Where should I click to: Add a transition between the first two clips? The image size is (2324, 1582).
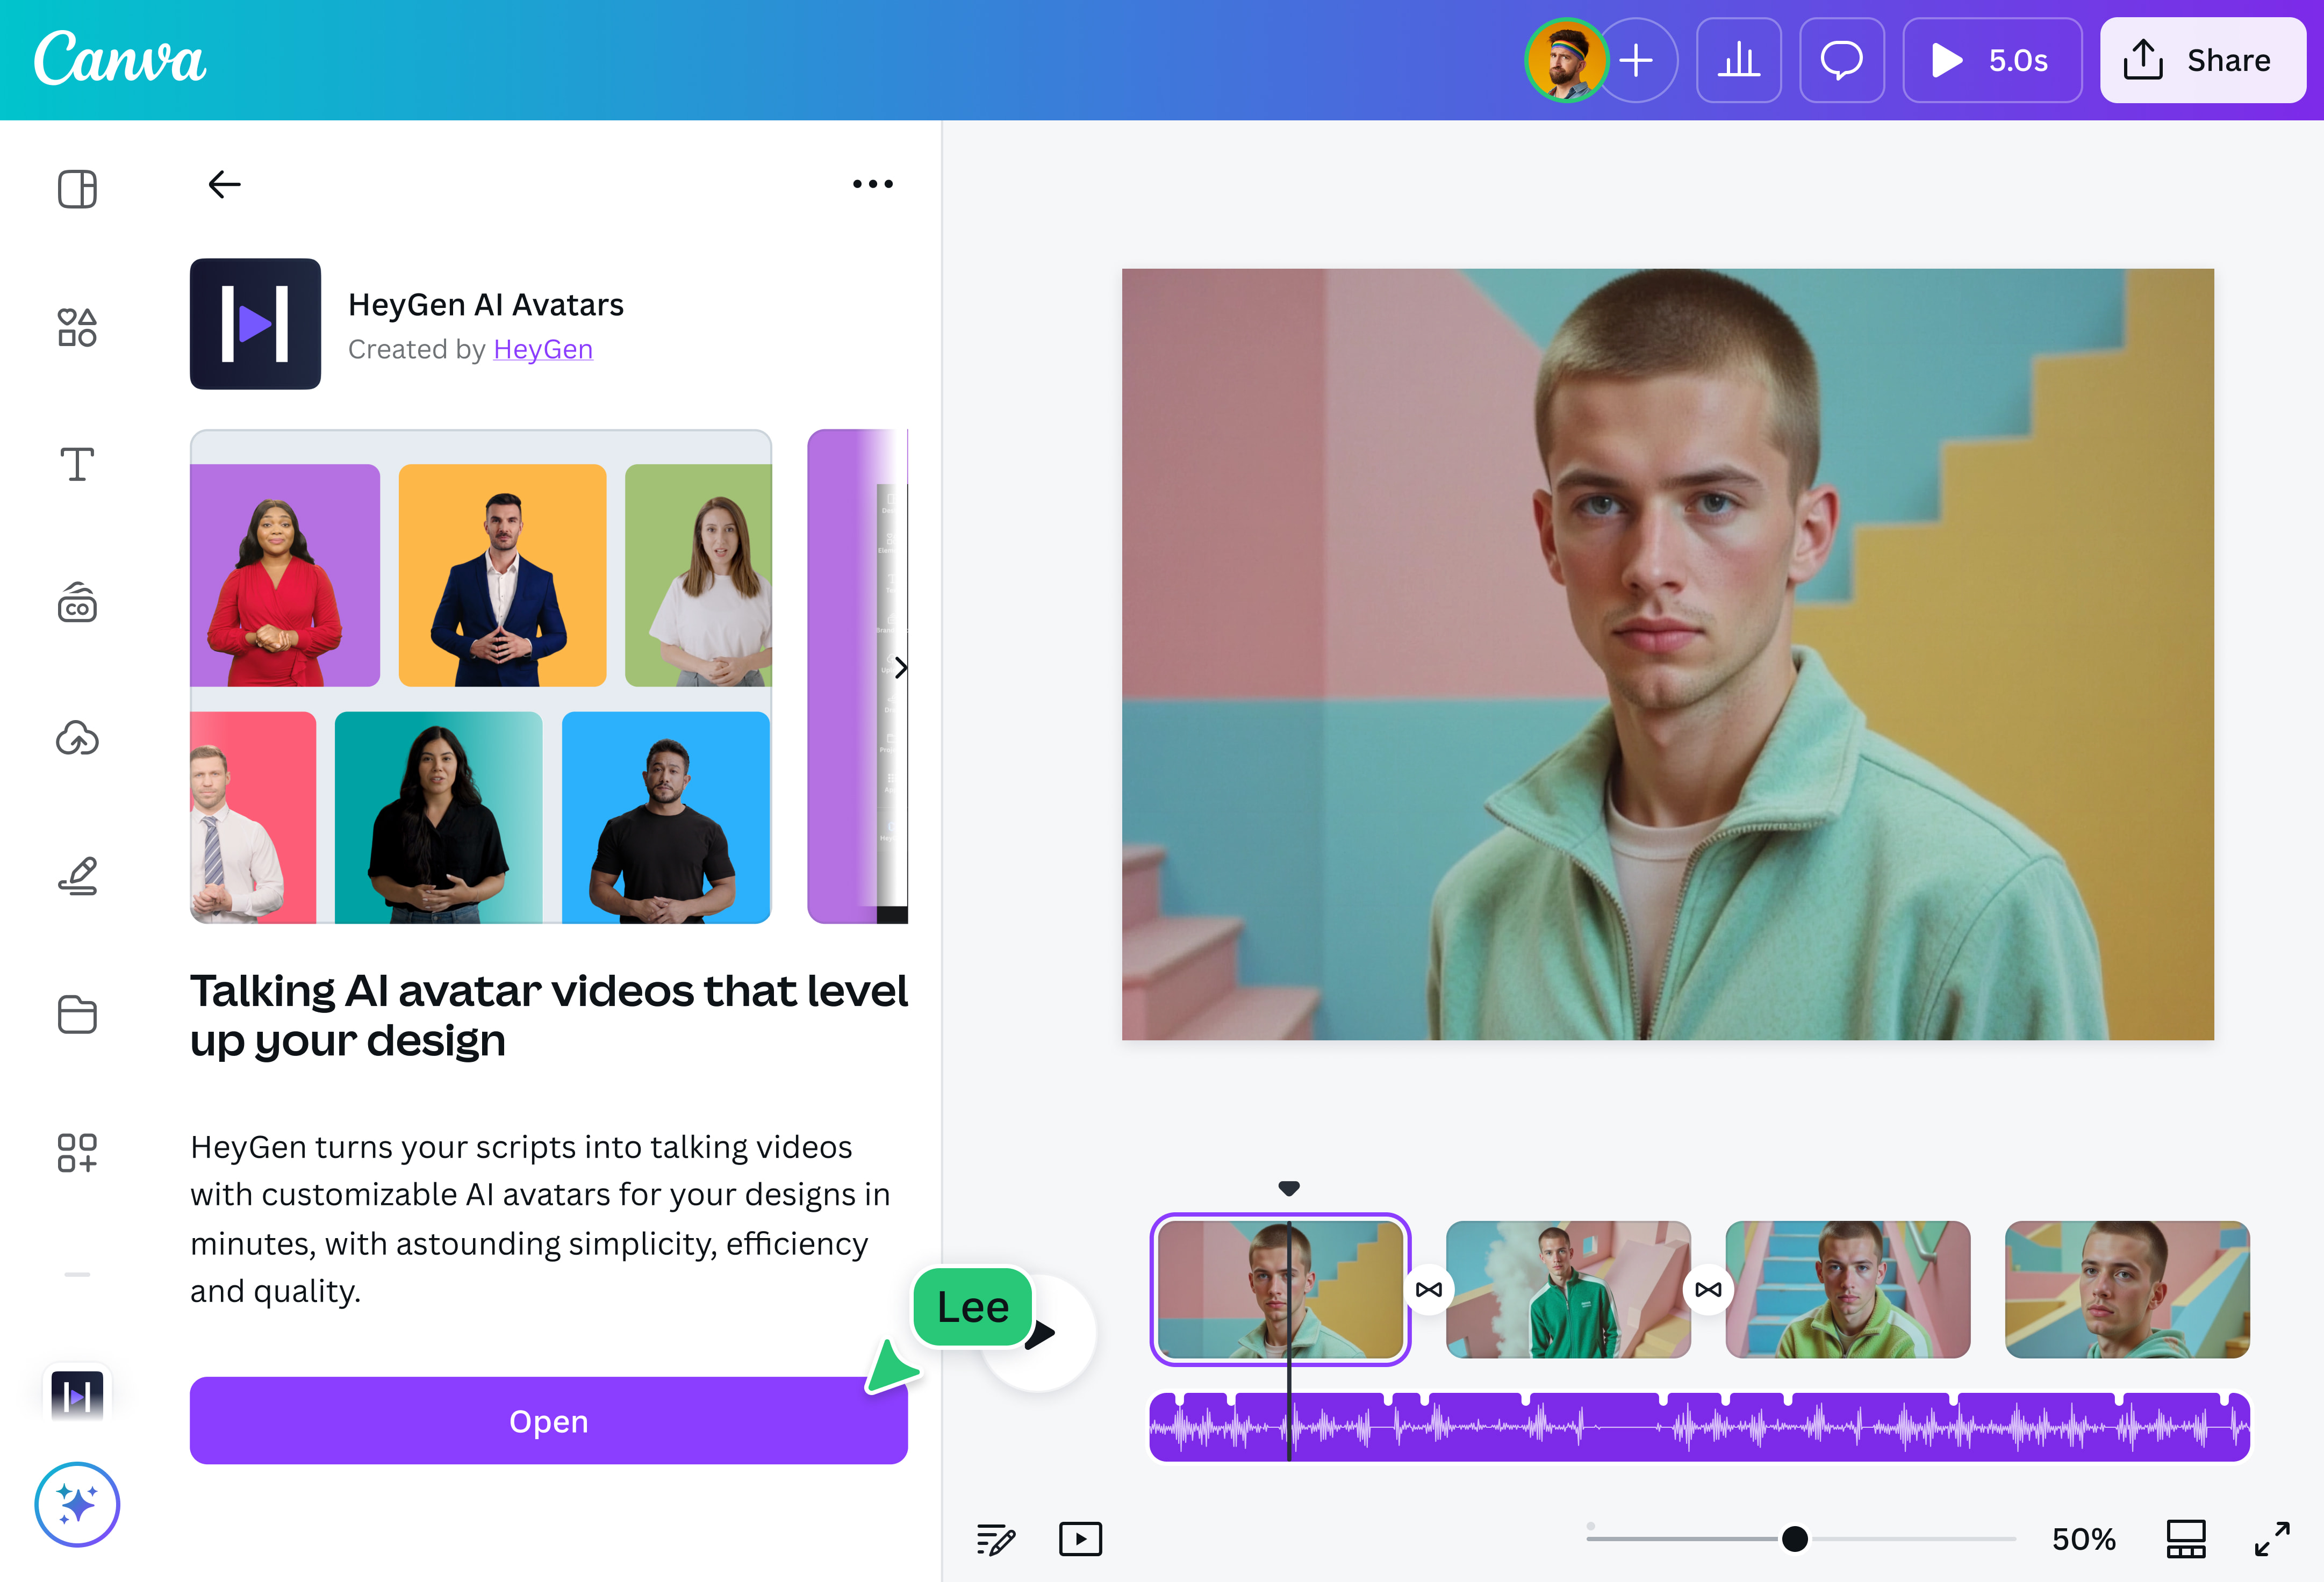coord(1429,1290)
